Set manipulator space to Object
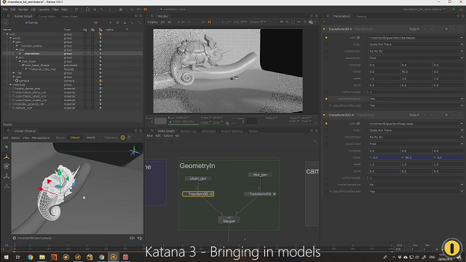Image resolution: width=466 pixels, height=262 pixels. (75, 138)
